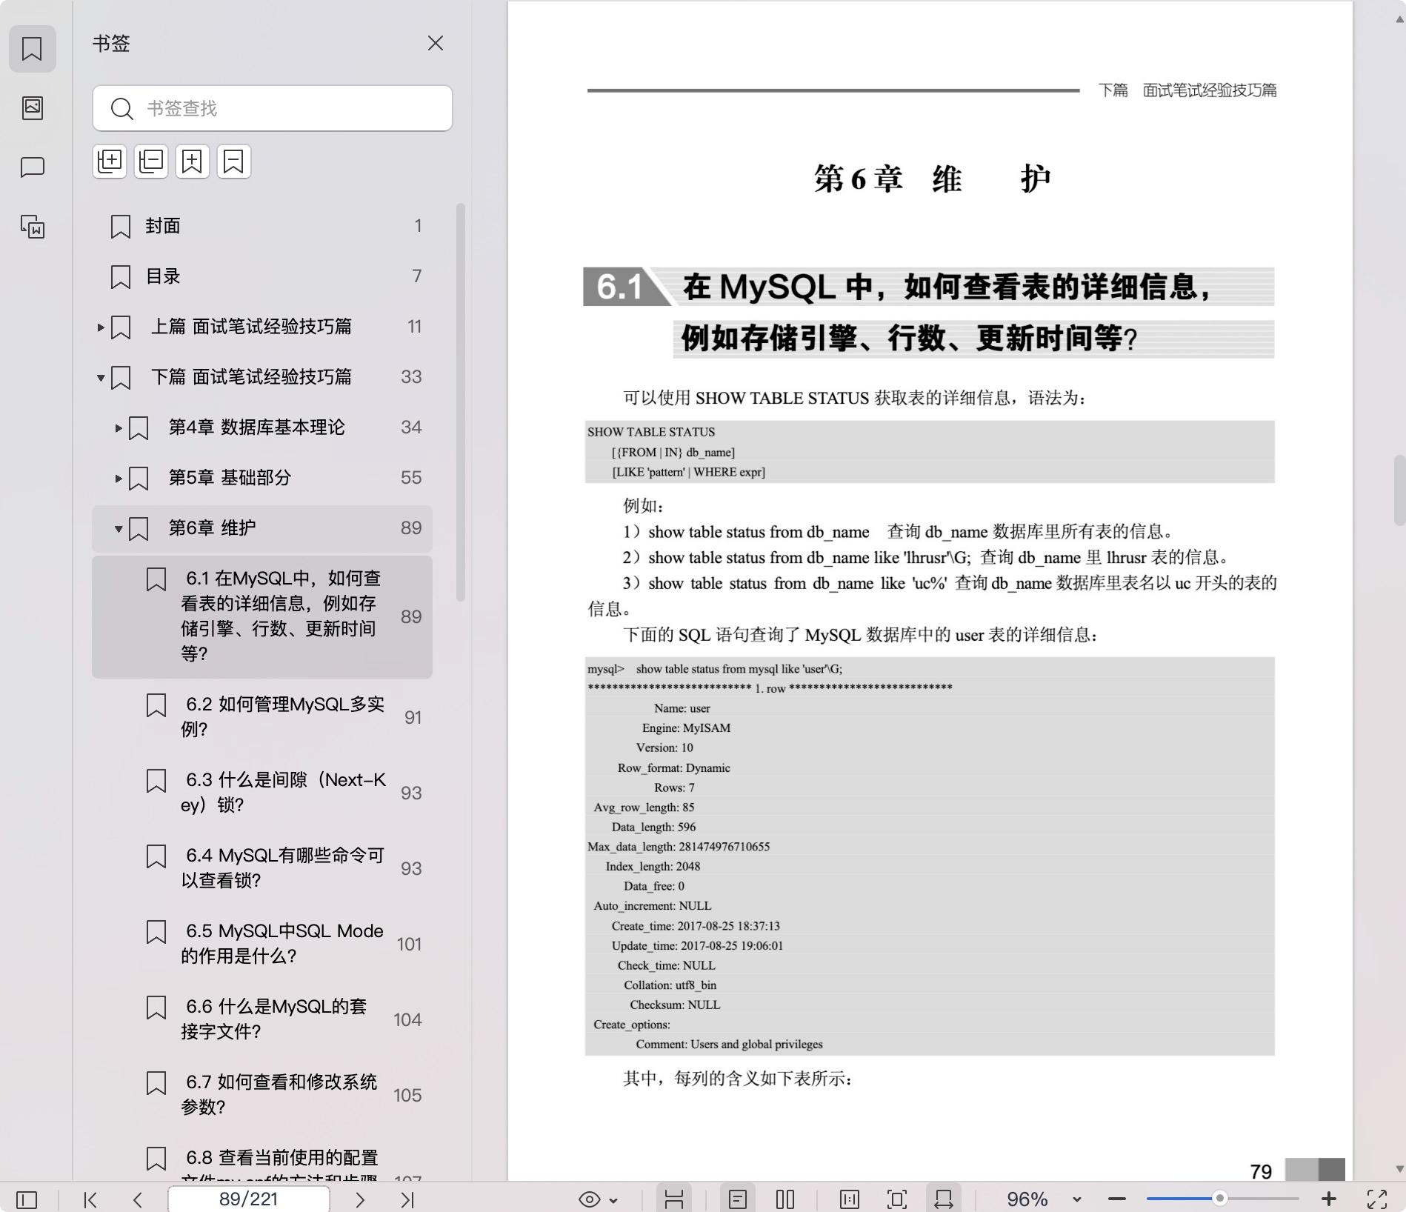The image size is (1406, 1212).
Task: Collapse all bookmarks button
Action: (x=151, y=162)
